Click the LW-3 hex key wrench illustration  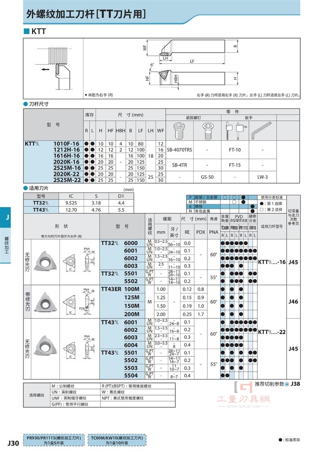[x=261, y=130]
